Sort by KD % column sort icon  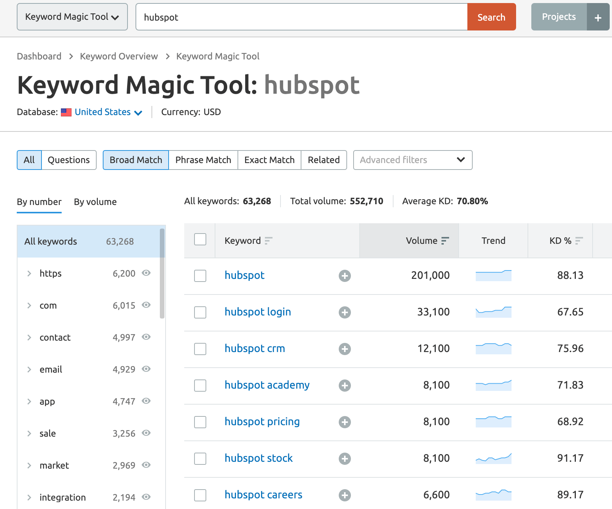(x=579, y=241)
